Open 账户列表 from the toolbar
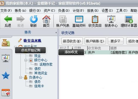 click(x=63, y=19)
